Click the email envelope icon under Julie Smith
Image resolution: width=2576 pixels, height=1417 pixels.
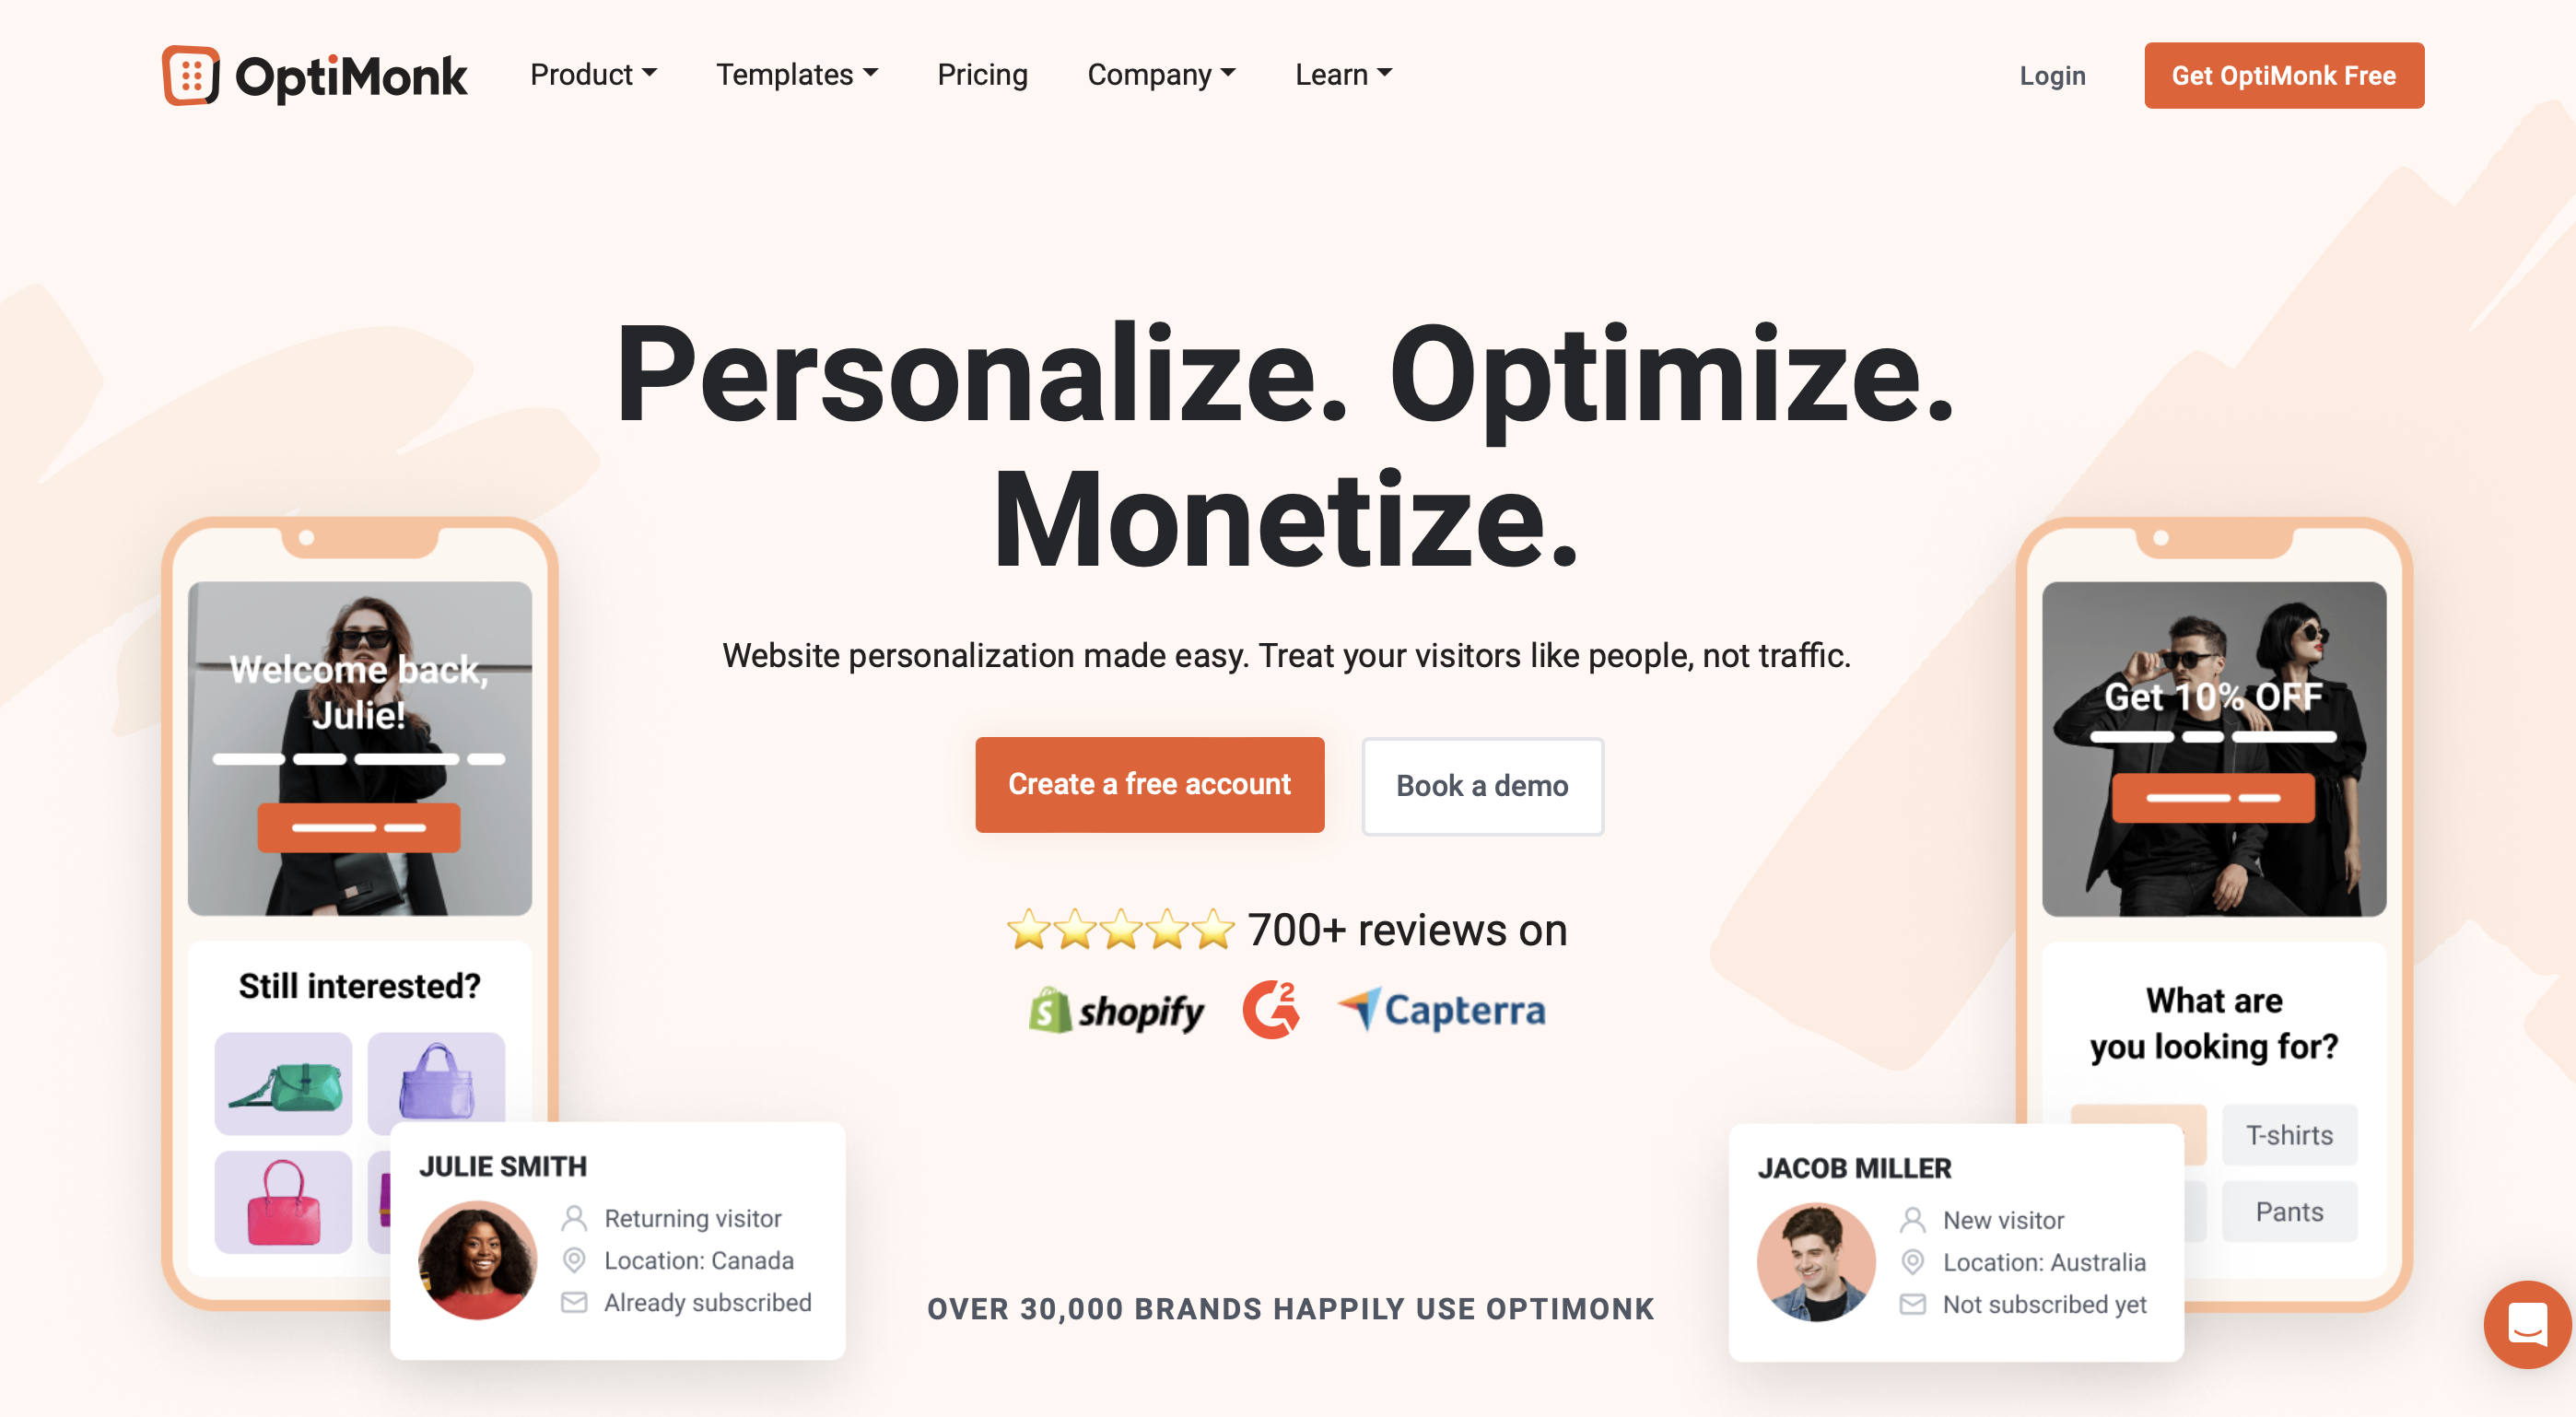pyautogui.click(x=574, y=1304)
